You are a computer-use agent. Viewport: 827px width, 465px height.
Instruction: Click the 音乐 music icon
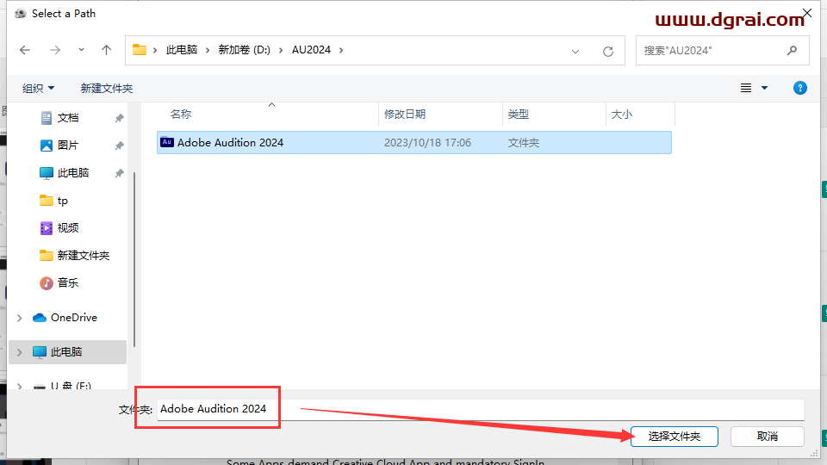[x=47, y=283]
